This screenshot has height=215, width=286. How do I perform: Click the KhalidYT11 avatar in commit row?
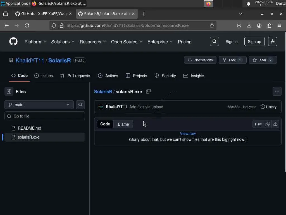[101, 107]
